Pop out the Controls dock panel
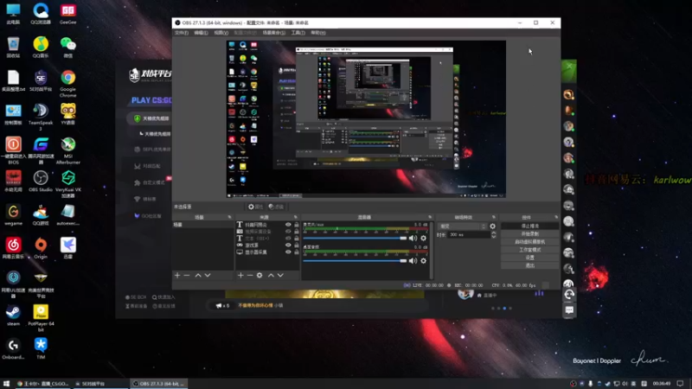692x389 pixels. (556, 217)
